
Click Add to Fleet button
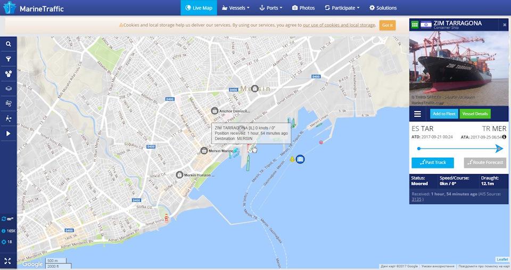[444, 114]
